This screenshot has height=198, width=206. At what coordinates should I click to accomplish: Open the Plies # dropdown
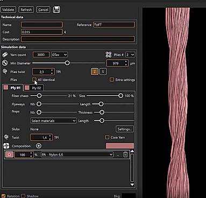(x=130, y=55)
